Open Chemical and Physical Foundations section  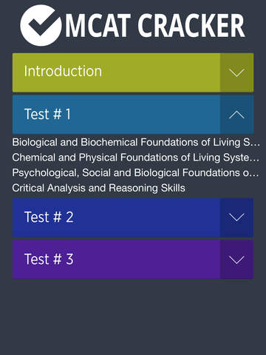(x=136, y=158)
